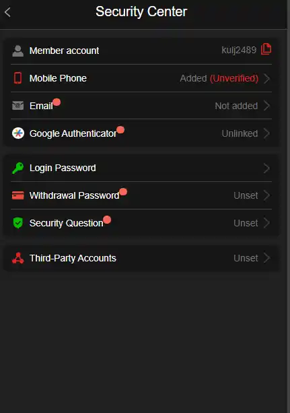
Task: Open Email row chevron arrow
Action: pos(267,106)
